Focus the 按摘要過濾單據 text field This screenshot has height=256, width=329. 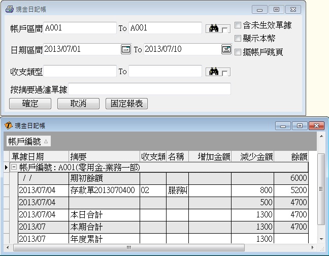149,89
